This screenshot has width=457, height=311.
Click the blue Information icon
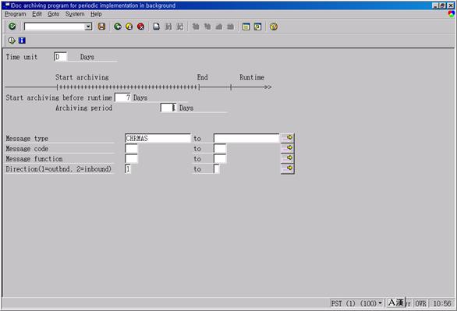(x=22, y=41)
